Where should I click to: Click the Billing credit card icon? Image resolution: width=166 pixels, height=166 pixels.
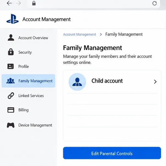point(11,110)
